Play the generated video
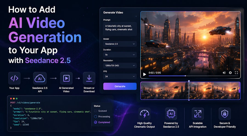This screenshot has height=136, width=247. [x=144, y=74]
